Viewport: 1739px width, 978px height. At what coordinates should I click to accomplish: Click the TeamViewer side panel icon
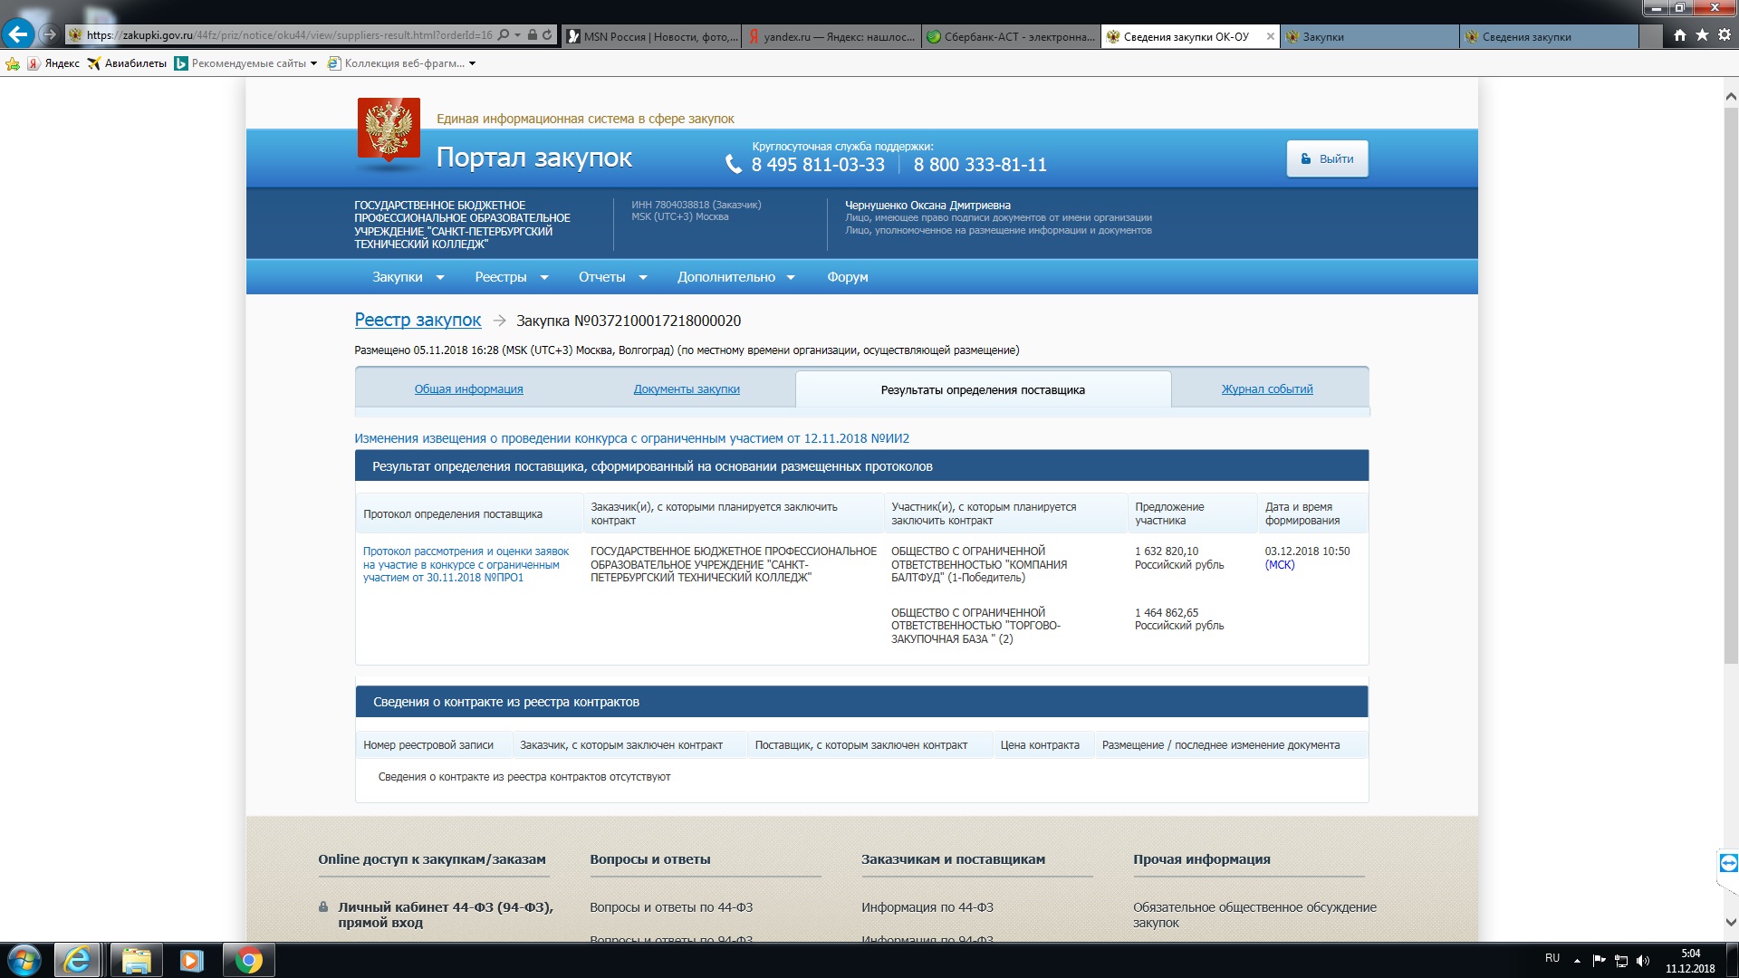click(x=1728, y=863)
